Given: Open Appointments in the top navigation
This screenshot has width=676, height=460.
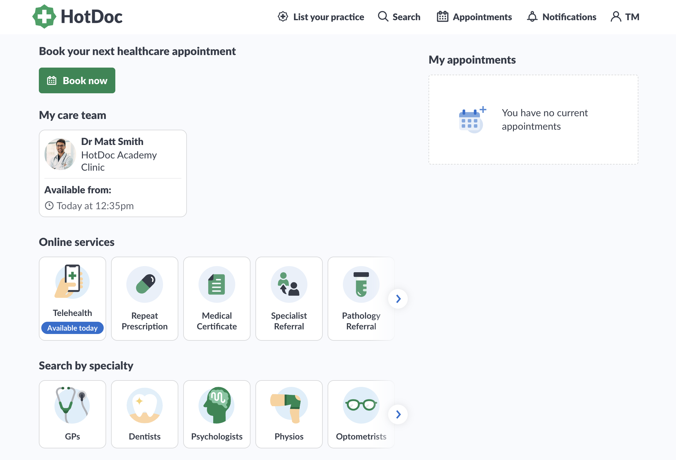Looking at the screenshot, I should click(474, 17).
